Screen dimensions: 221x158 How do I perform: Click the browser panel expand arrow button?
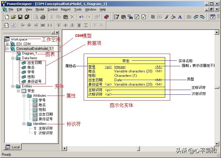tap(53, 33)
